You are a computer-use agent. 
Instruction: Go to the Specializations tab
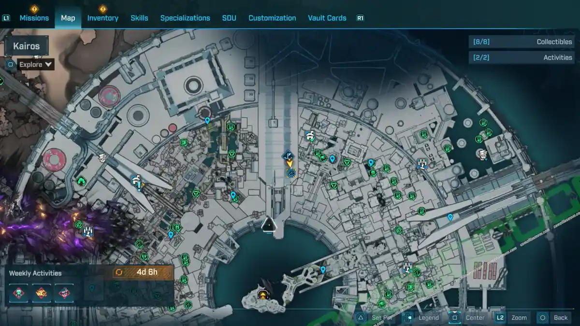185,18
